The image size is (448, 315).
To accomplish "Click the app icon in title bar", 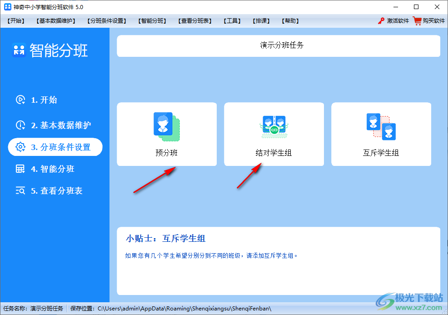I will [x=8, y=7].
